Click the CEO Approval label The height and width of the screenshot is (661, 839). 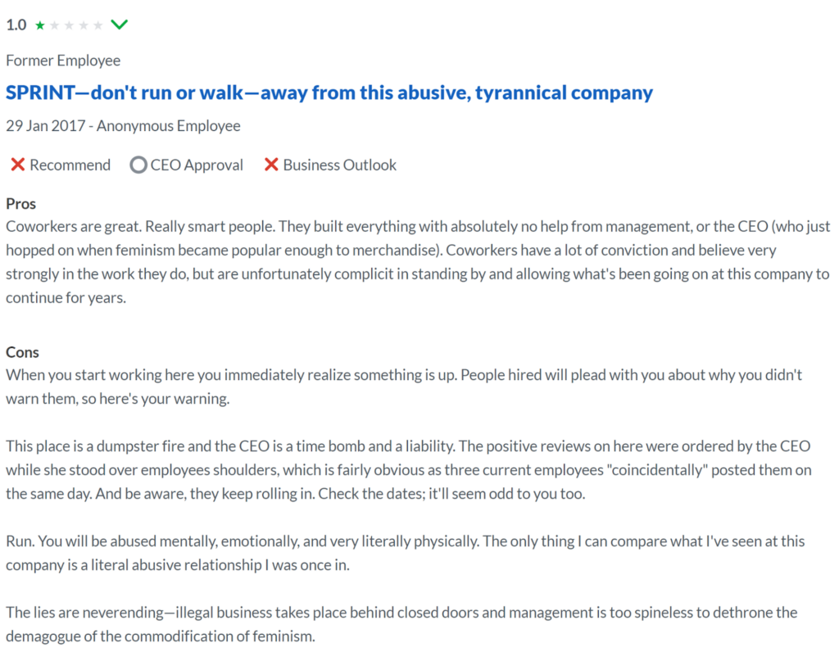(197, 165)
